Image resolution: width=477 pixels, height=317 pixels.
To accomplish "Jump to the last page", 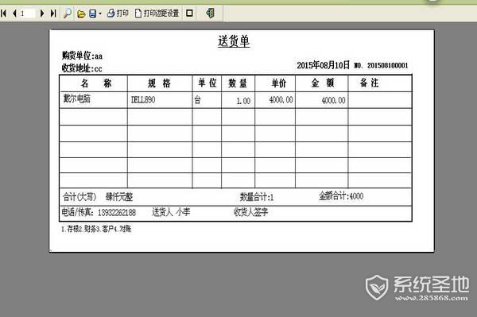I will 53,13.
